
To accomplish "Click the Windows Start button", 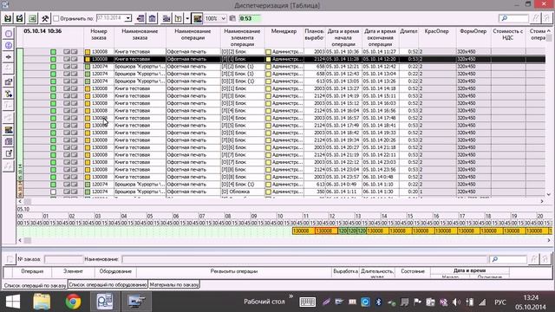I will tap(13, 302).
